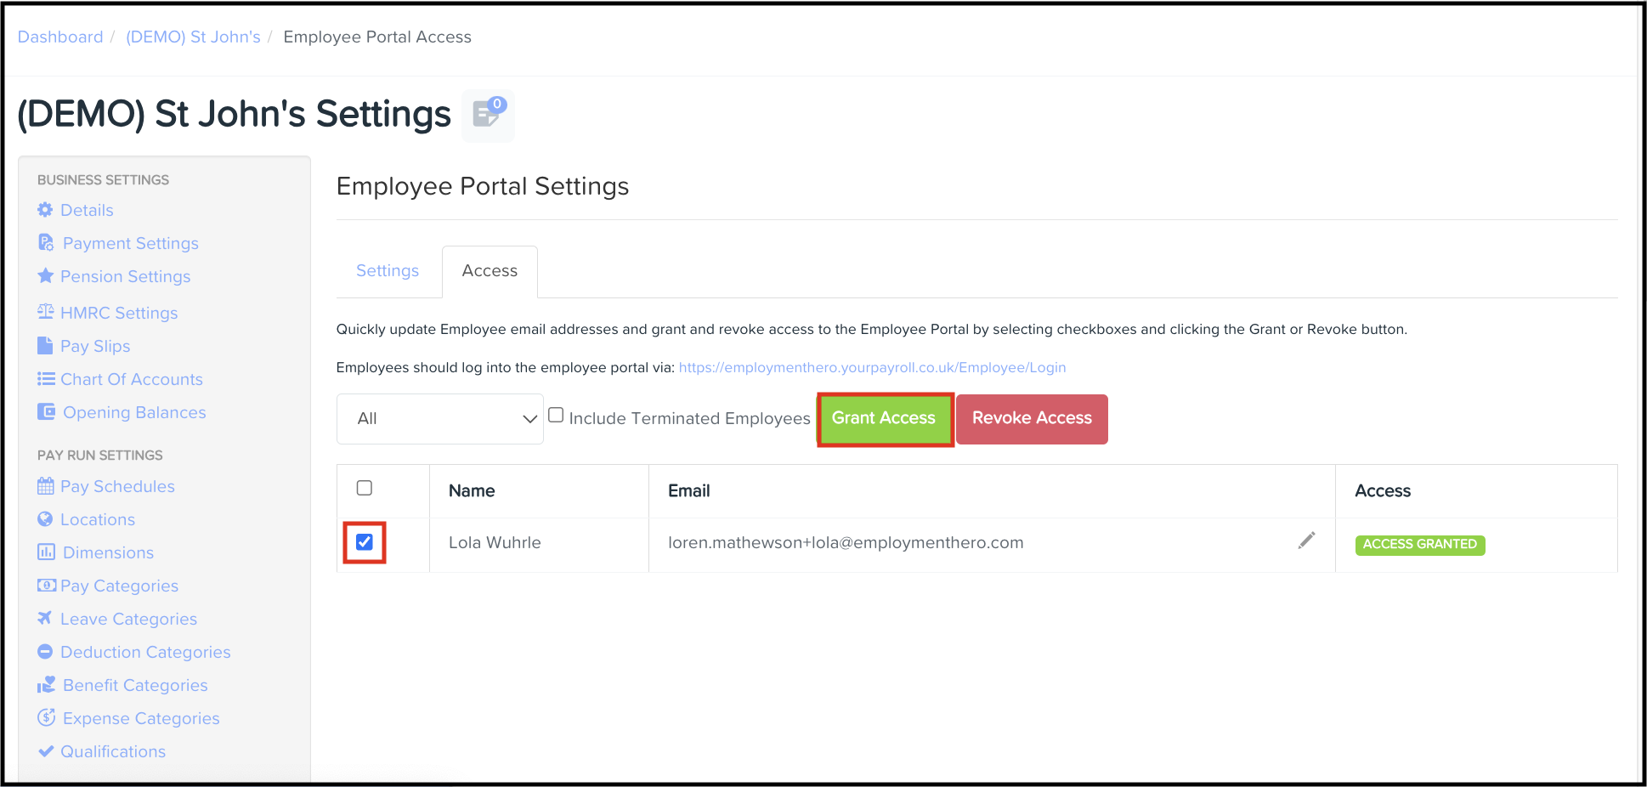Image resolution: width=1647 pixels, height=787 pixels.
Task: Uncheck the Lola Wuhrle row checkbox
Action: pyautogui.click(x=365, y=542)
